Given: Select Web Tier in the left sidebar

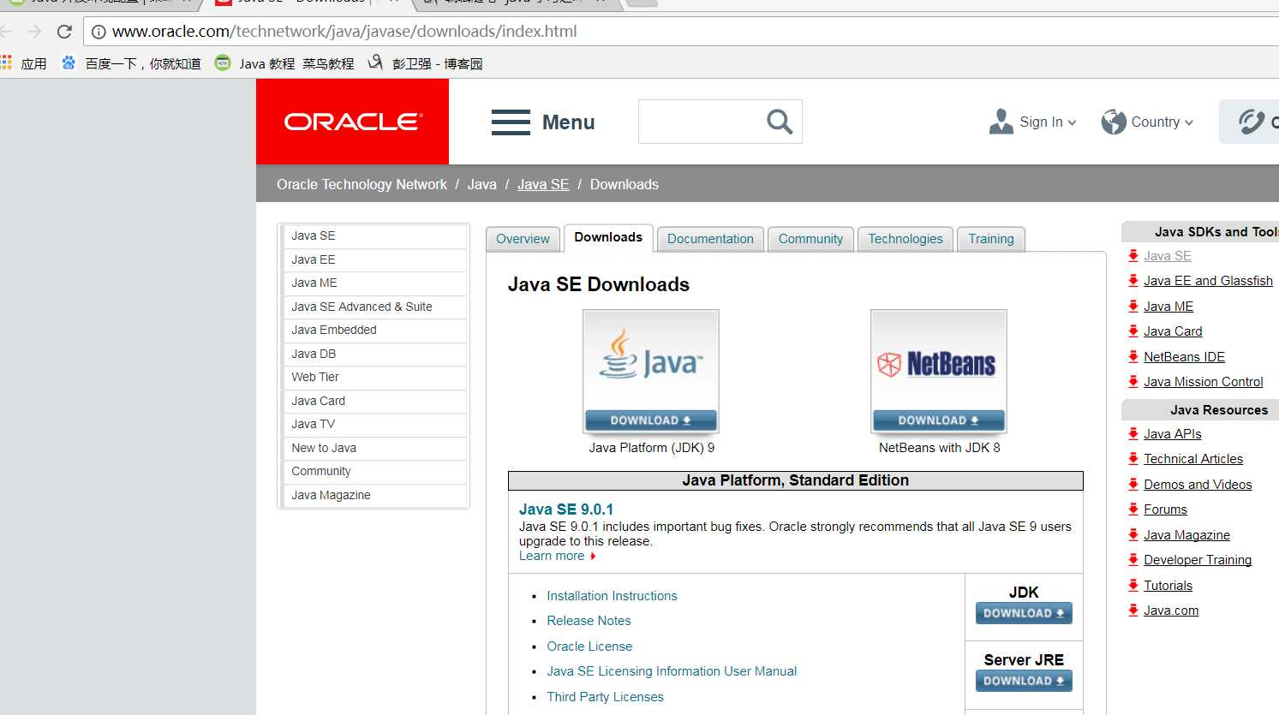Looking at the screenshot, I should click(x=375, y=377).
